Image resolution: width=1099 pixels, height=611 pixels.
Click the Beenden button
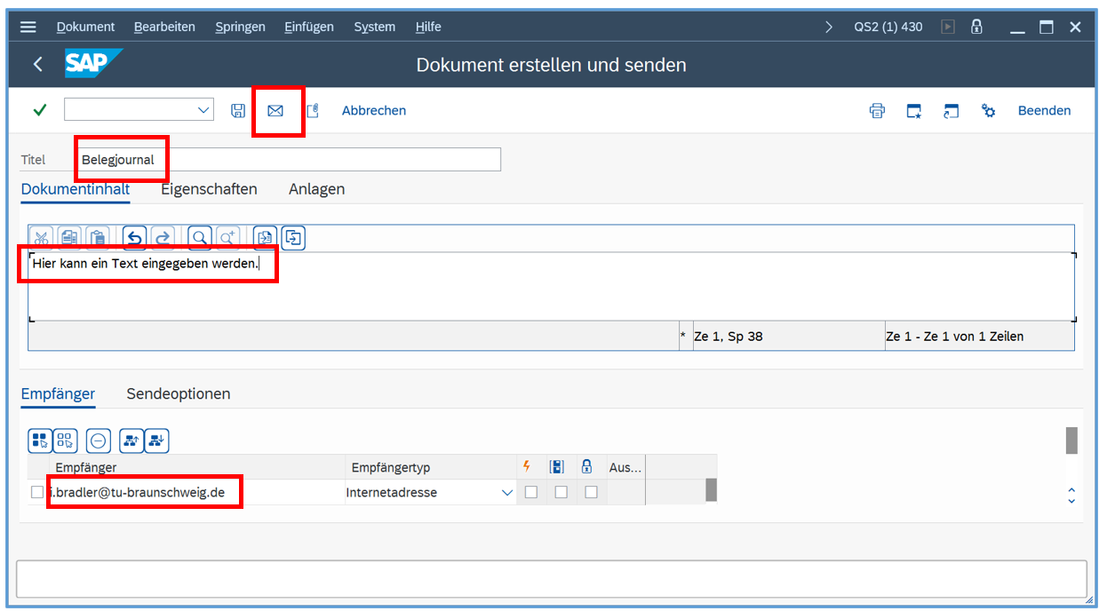tap(1044, 111)
